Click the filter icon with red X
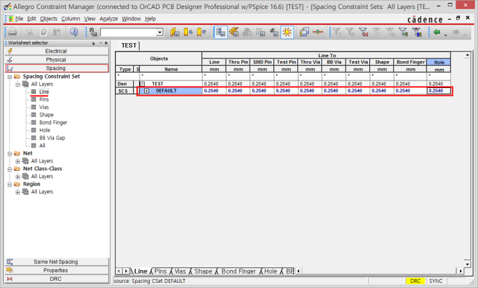The image size is (478, 288). pyautogui.click(x=363, y=32)
